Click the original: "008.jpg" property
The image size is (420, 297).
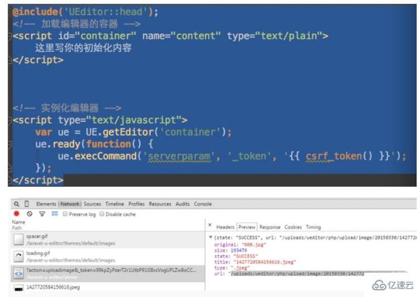point(240,245)
